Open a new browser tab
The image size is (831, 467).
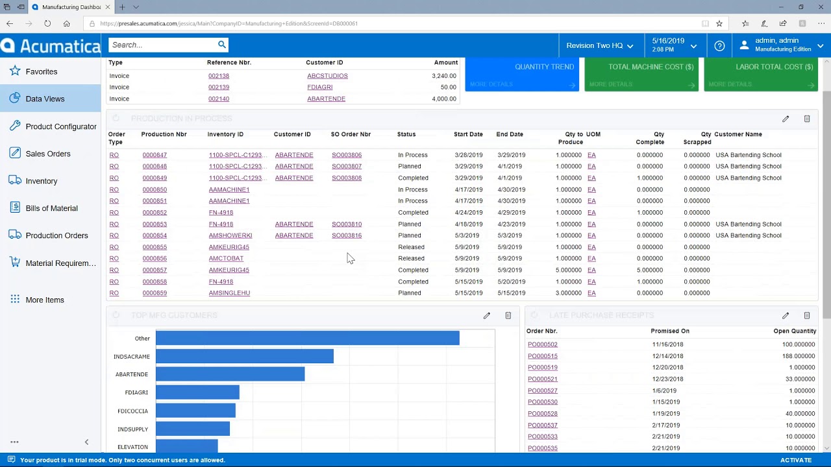[x=122, y=7]
